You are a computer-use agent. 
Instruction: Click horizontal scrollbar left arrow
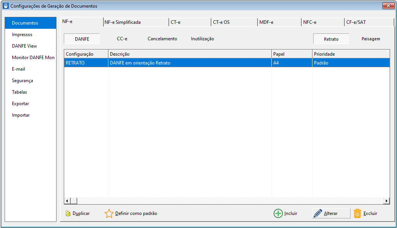click(x=67, y=201)
